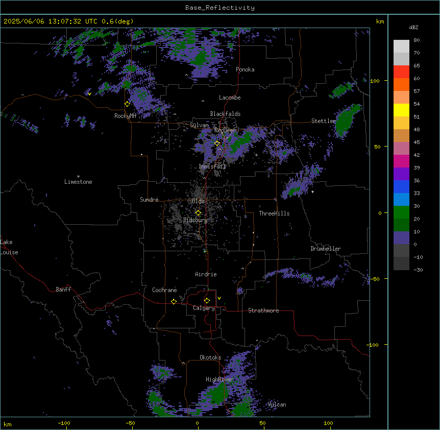440x430 pixels.
Task: Click the km unit label at top right
Action: (380, 21)
